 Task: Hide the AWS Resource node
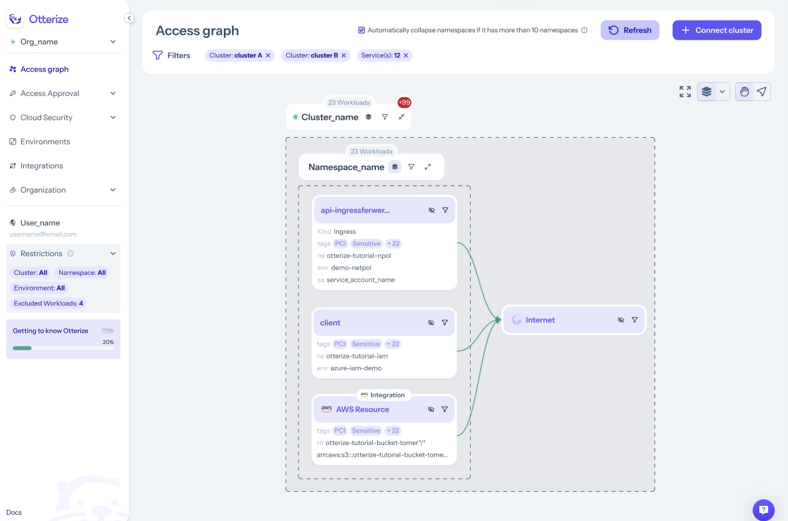[x=431, y=409]
